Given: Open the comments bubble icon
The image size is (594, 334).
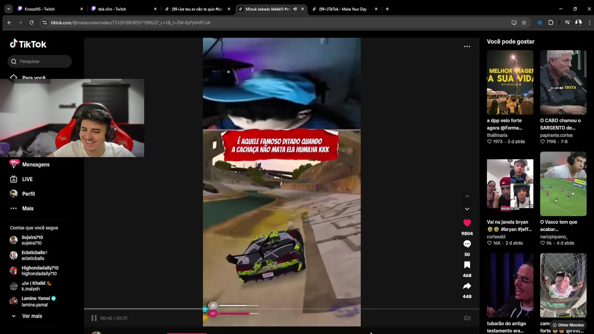Looking at the screenshot, I should [467, 244].
